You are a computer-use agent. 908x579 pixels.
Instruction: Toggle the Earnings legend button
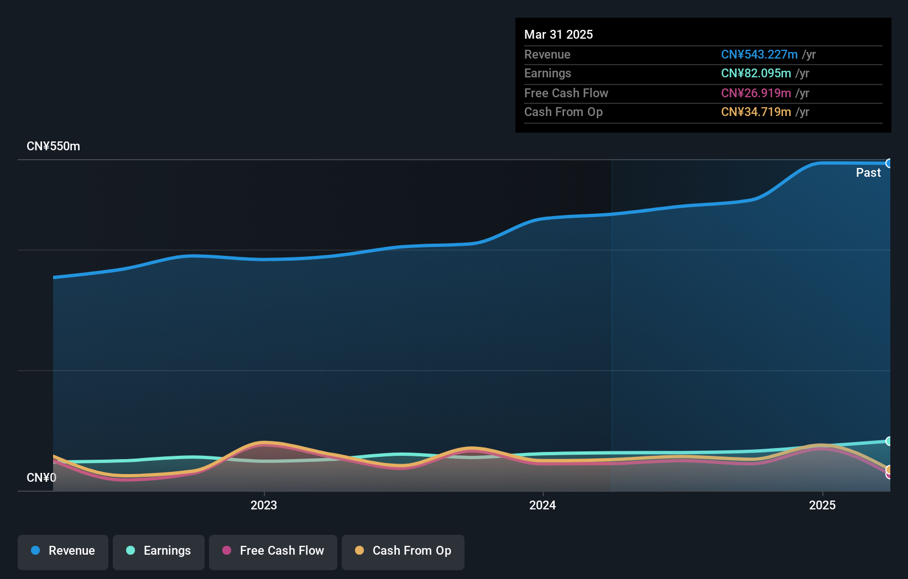pyautogui.click(x=159, y=552)
